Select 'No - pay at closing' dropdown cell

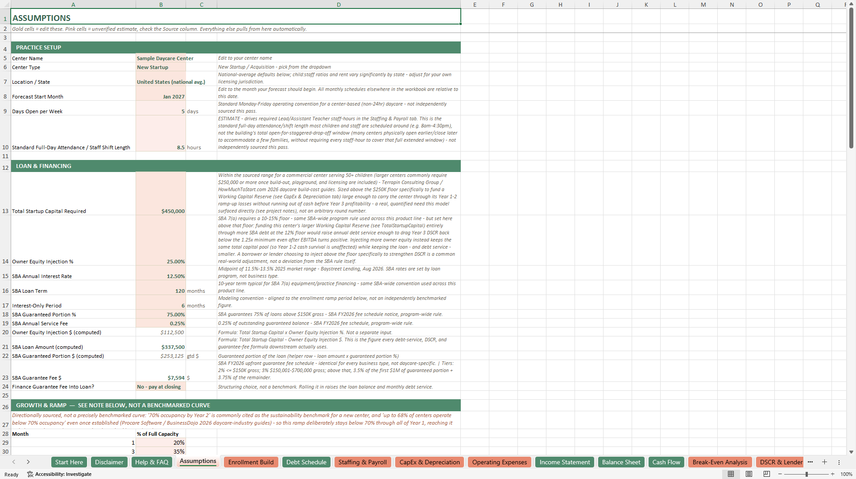point(161,387)
